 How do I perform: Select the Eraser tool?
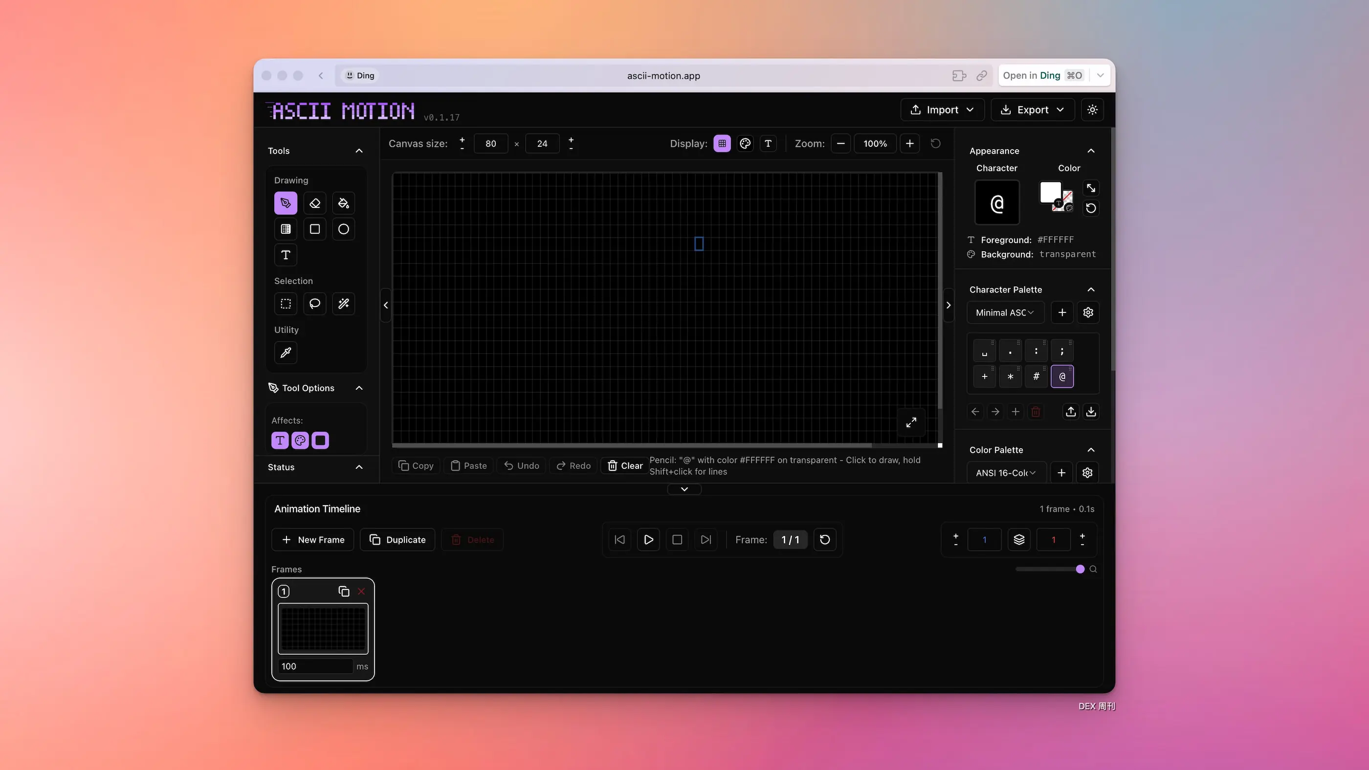tap(314, 203)
